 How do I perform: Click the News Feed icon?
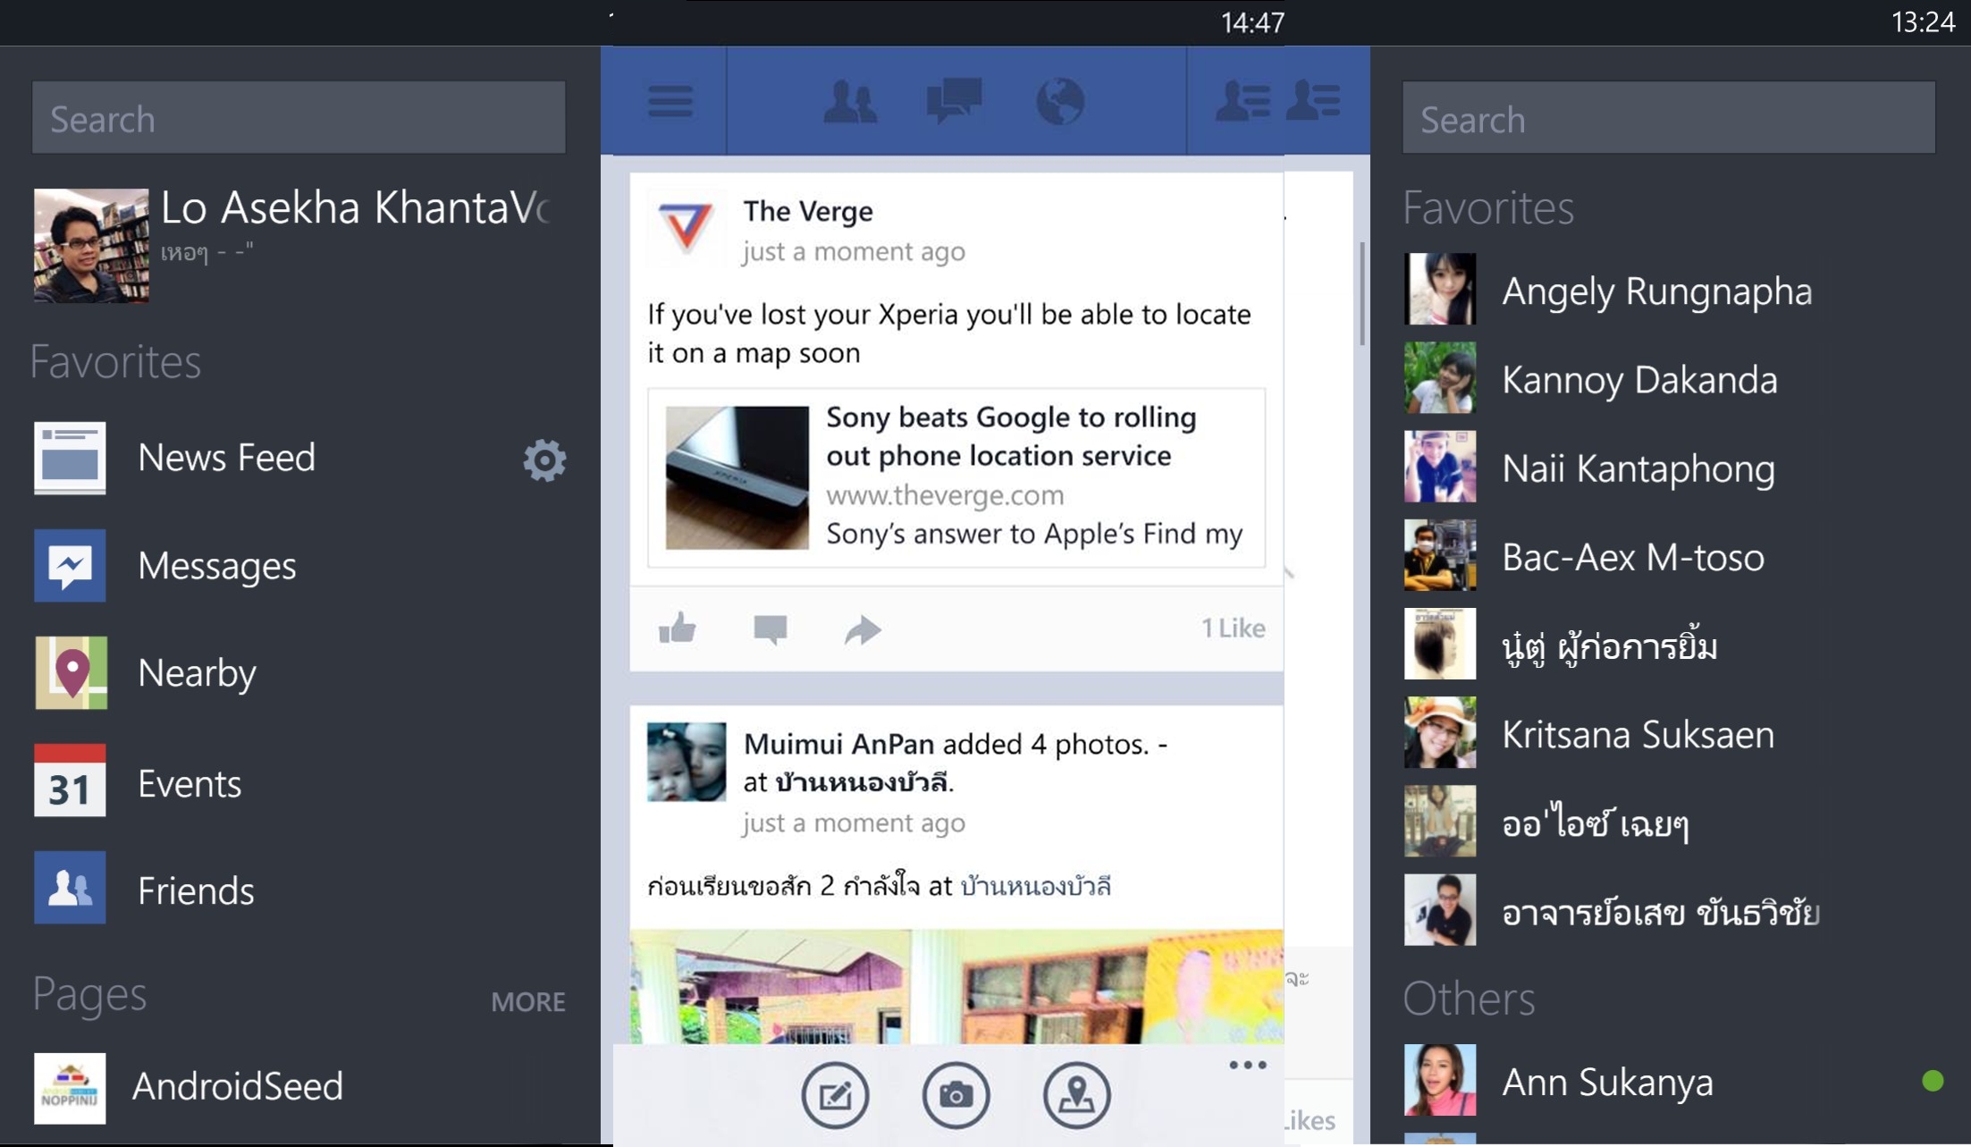pos(70,458)
